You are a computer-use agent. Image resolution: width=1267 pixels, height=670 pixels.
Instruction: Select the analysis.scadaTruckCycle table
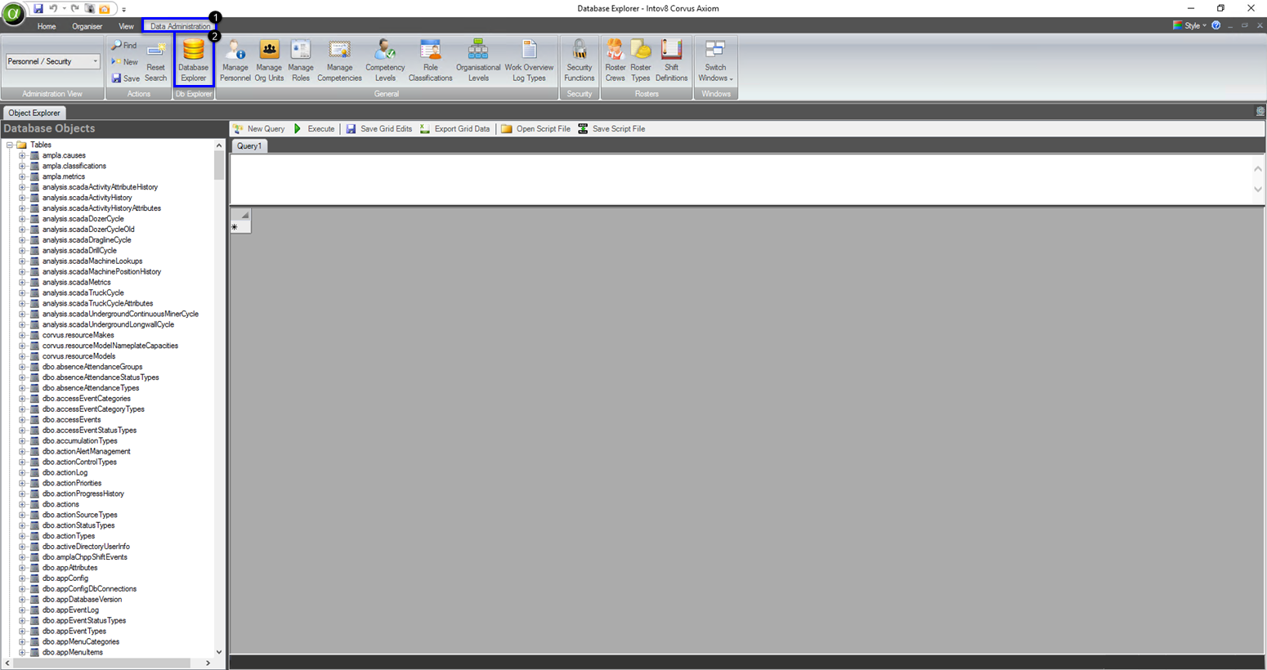(x=83, y=293)
